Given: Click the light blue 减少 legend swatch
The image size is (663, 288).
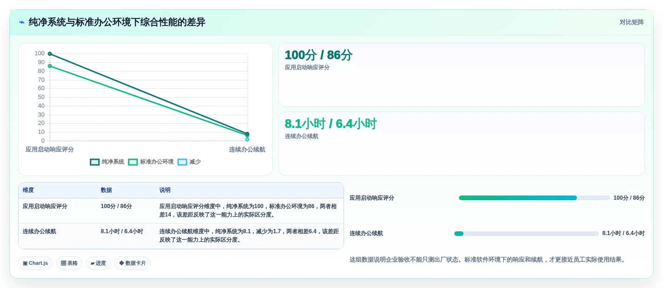Looking at the screenshot, I should pyautogui.click(x=182, y=162).
